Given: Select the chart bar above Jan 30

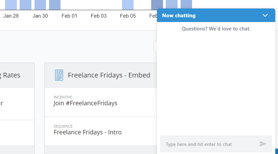Looking at the screenshot, I should coord(40,5).
